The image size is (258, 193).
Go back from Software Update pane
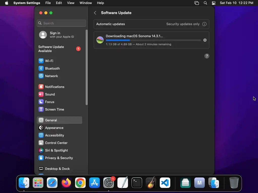pyautogui.click(x=95, y=13)
